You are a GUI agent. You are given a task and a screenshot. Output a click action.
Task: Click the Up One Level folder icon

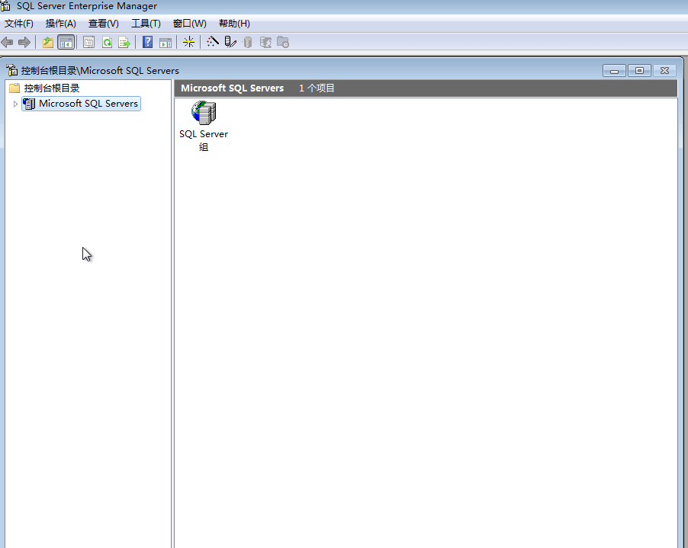(x=47, y=42)
